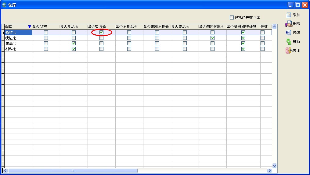Click the horizontal scrollbar right arrow
The image size is (310, 175).
[x=269, y=171]
